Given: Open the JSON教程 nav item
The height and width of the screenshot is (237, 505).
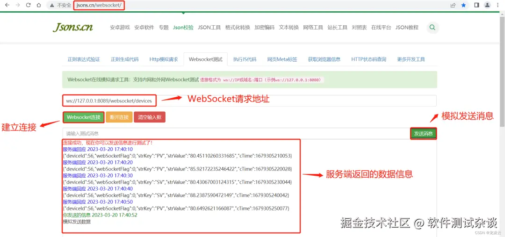Looking at the screenshot, I should click(407, 28).
